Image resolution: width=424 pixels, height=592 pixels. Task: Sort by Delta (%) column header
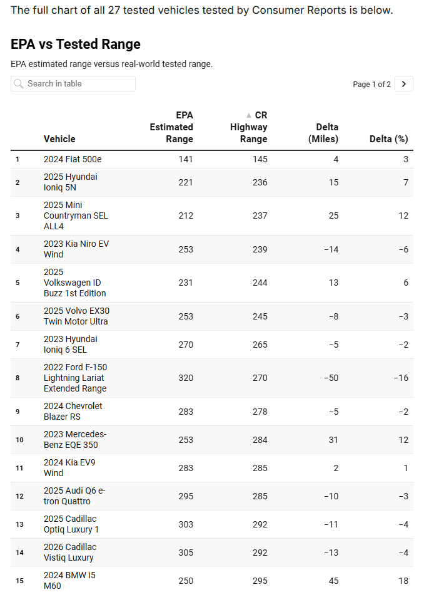pos(388,139)
